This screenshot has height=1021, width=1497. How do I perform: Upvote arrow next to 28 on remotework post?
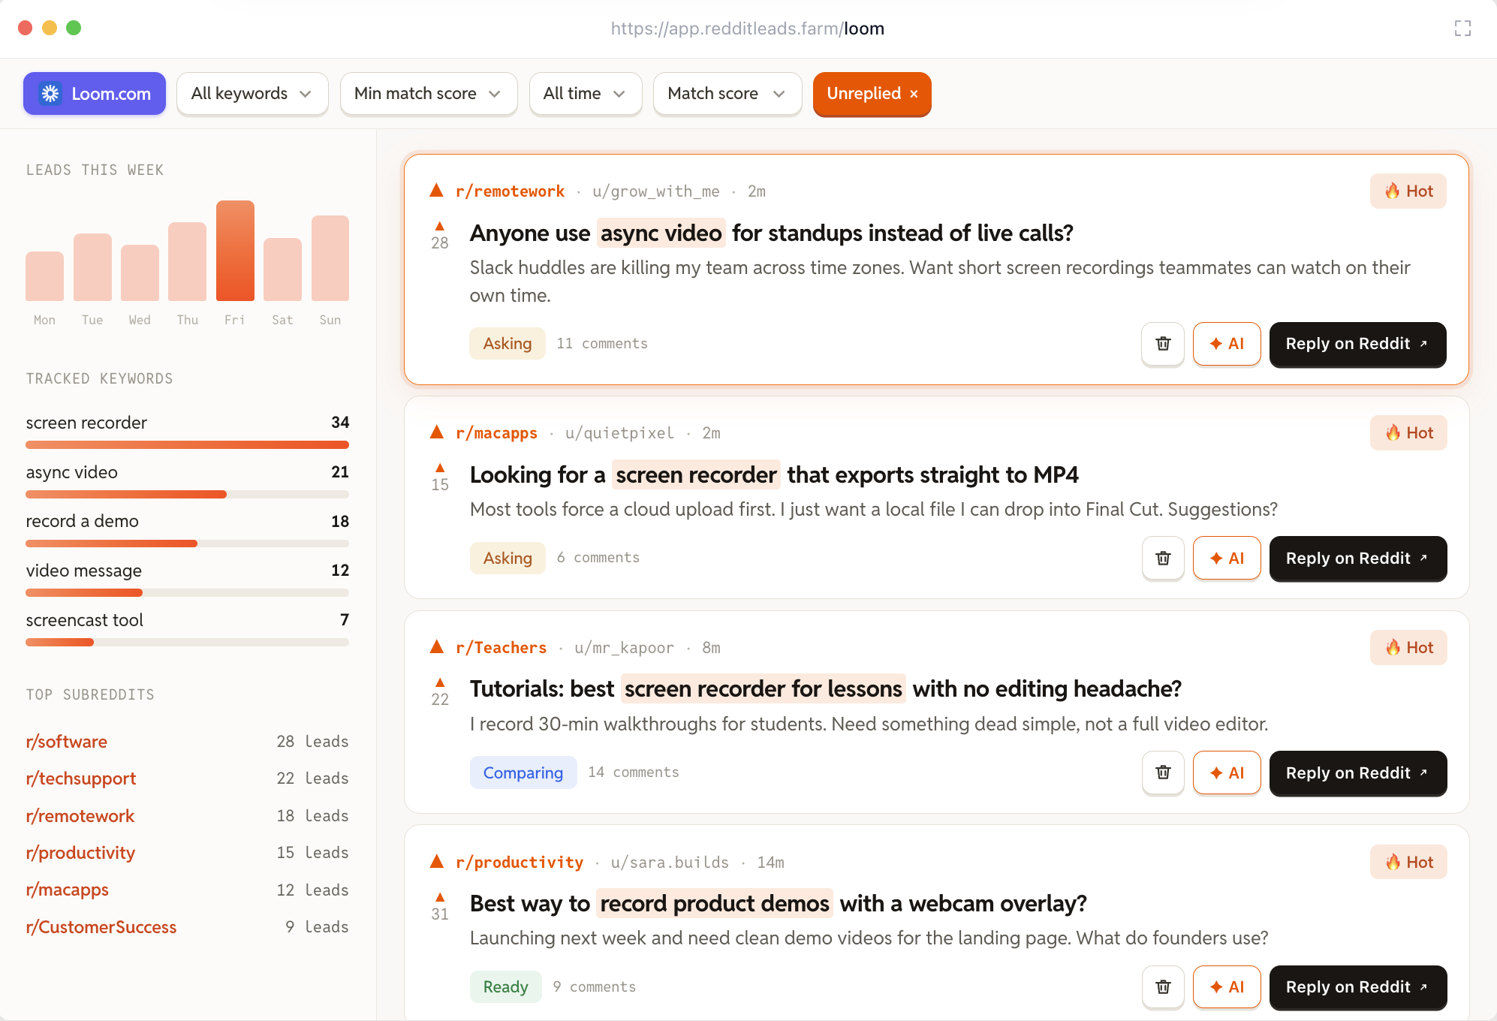pos(440,226)
